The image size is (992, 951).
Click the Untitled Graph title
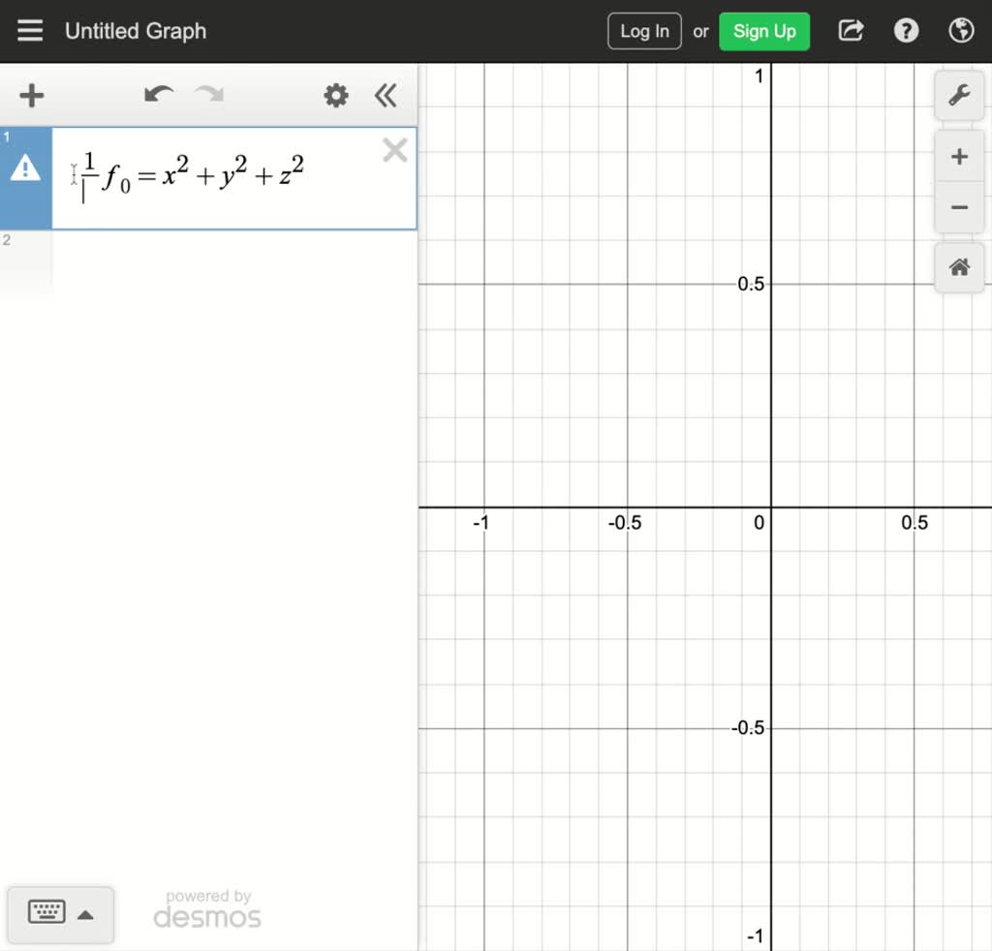tap(135, 30)
